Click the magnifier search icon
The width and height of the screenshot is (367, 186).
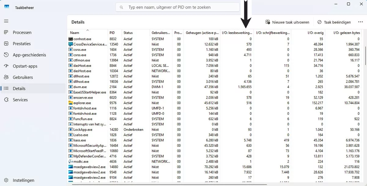coord(122,7)
